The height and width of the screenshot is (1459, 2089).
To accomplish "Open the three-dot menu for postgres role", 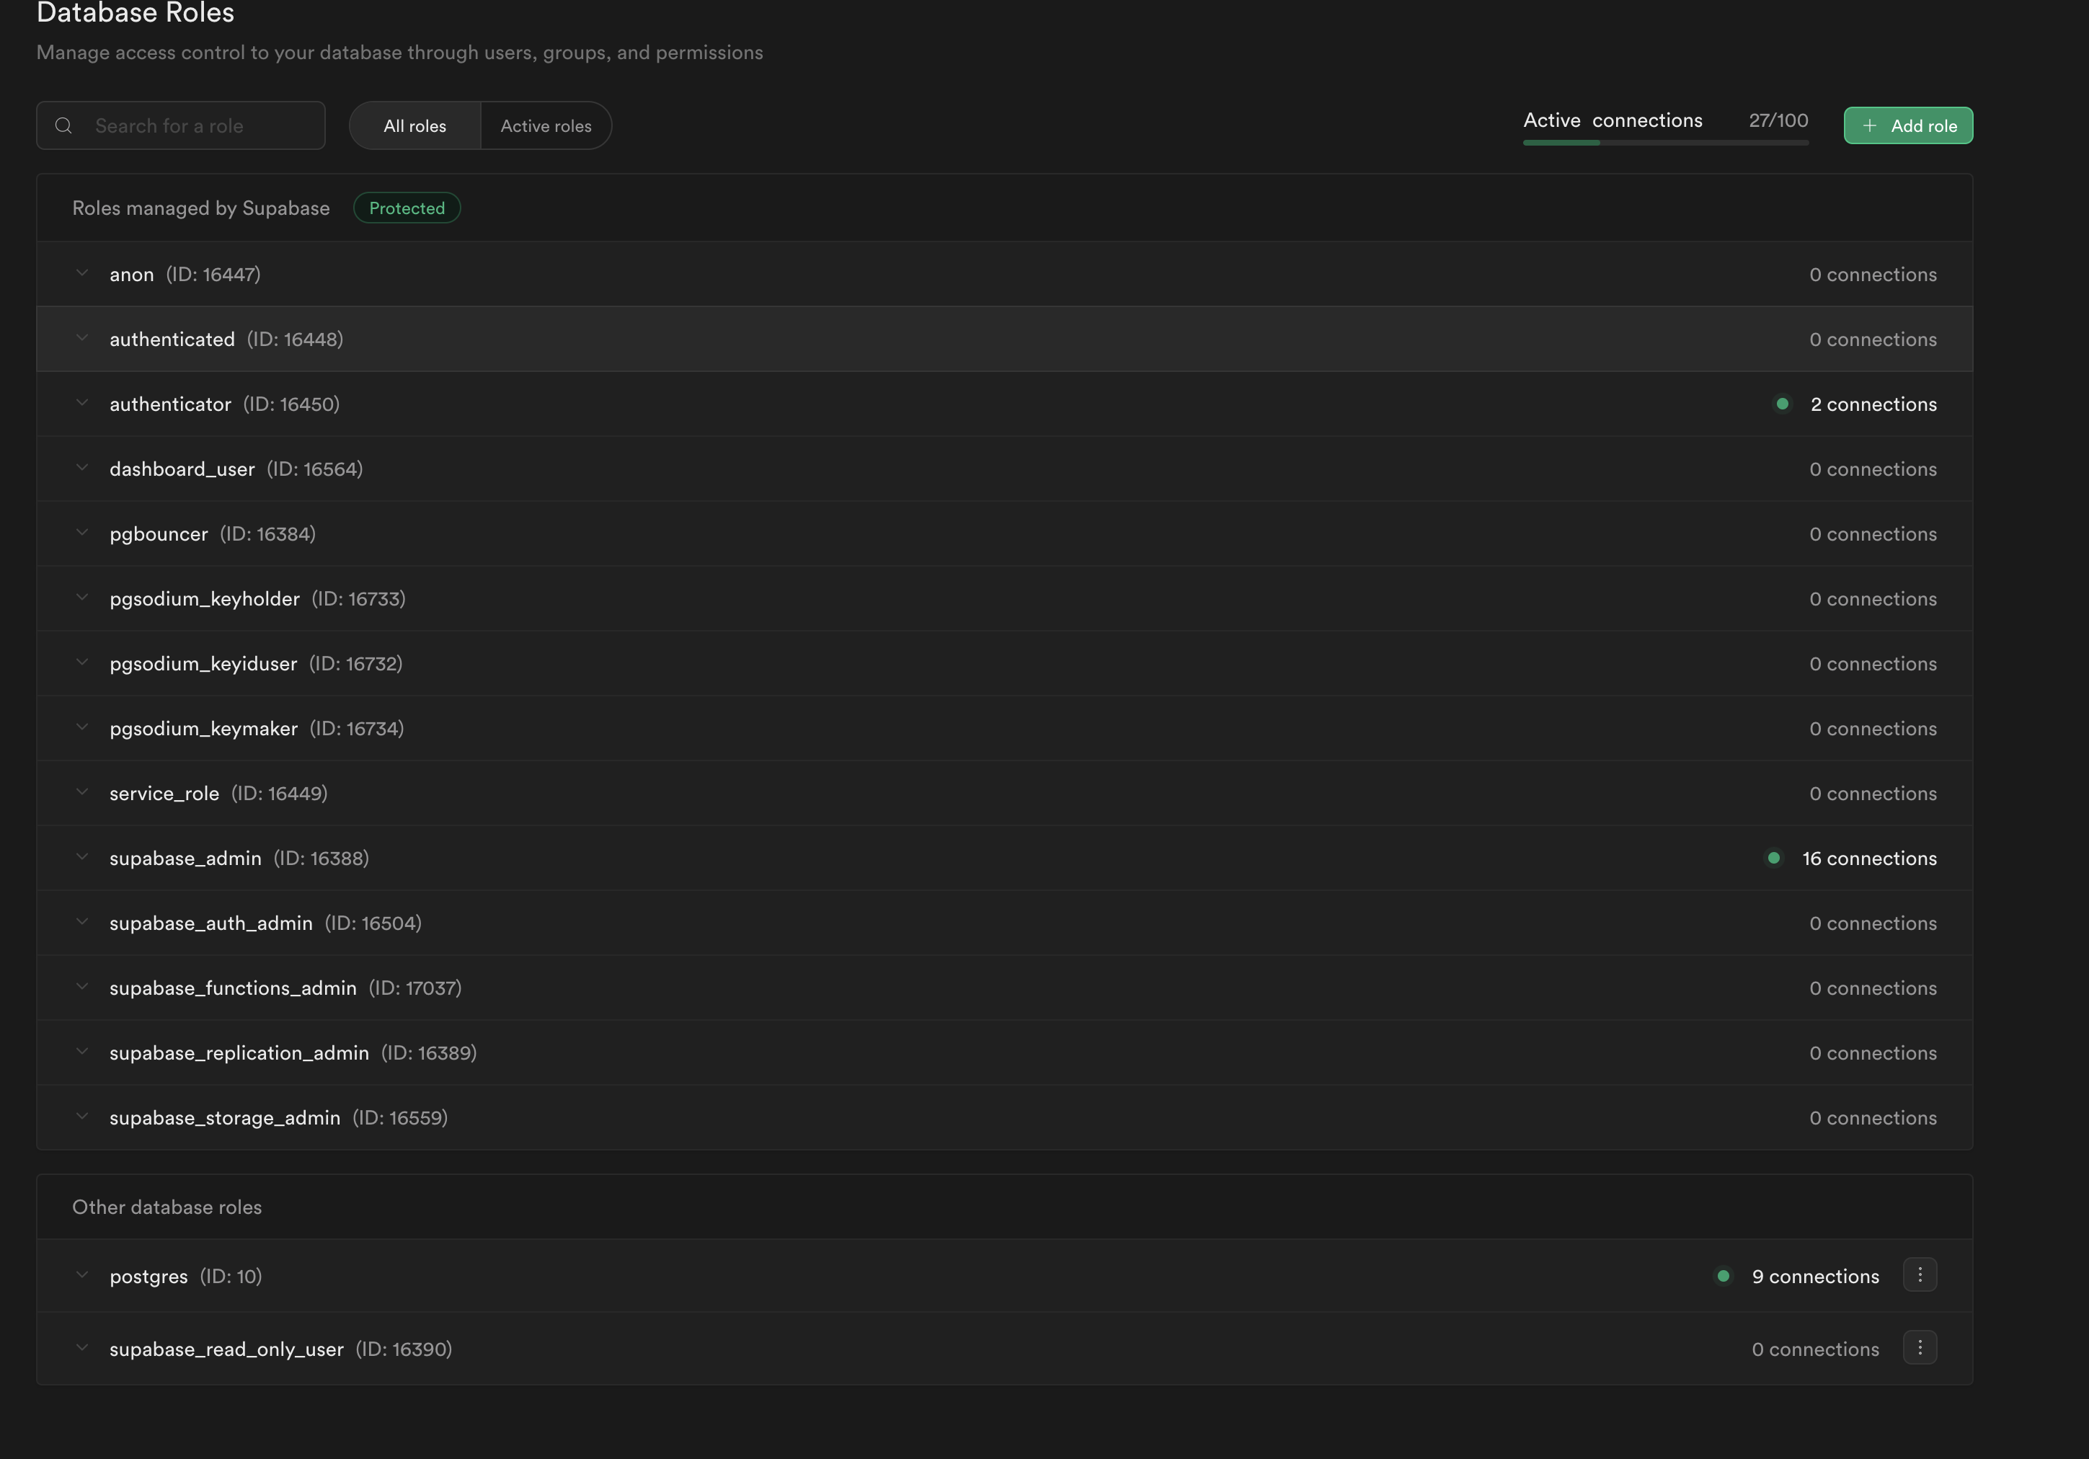I will point(1920,1275).
